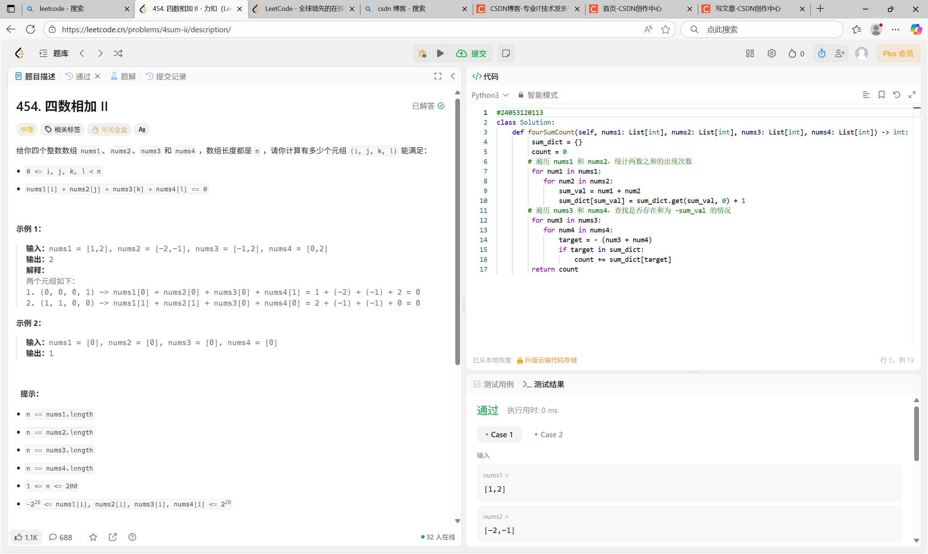Collapse the description panel with chevron
The width and height of the screenshot is (928, 554).
[453, 77]
